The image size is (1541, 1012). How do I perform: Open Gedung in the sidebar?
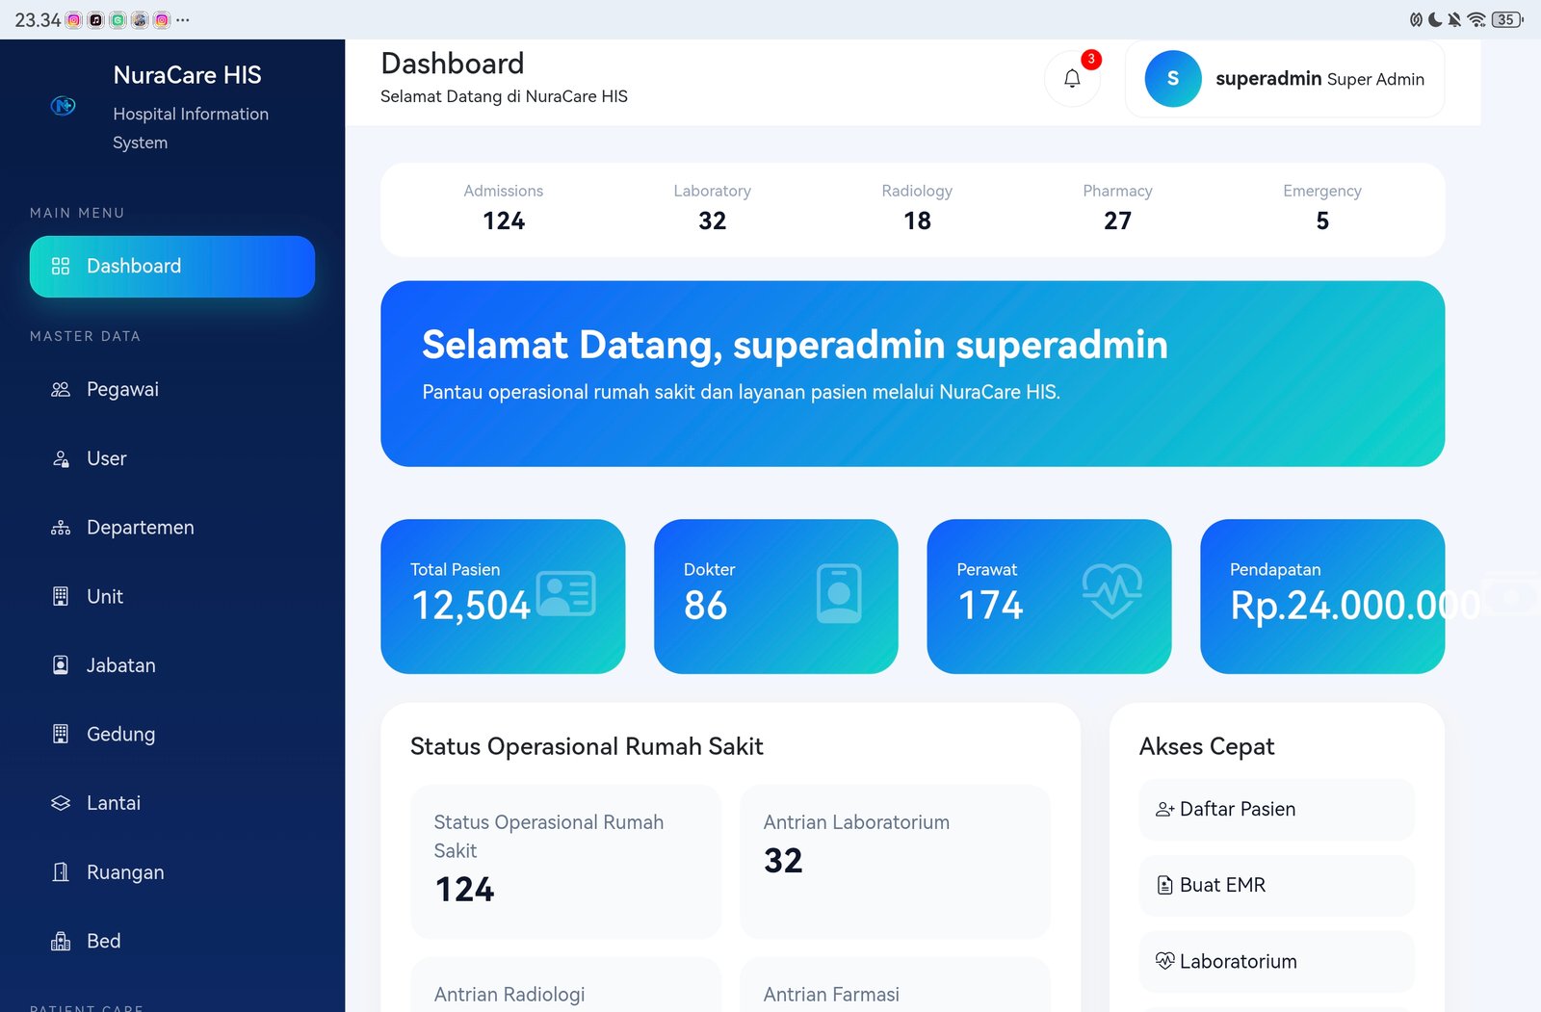(172, 734)
